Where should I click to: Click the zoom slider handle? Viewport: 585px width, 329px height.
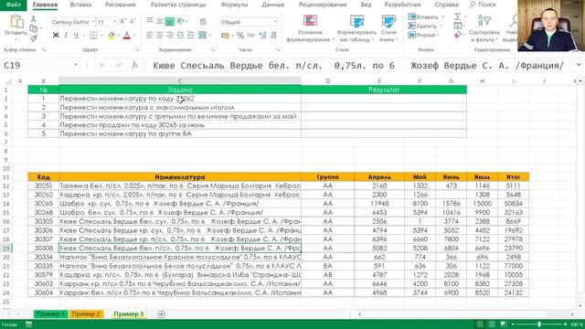[x=539, y=324]
